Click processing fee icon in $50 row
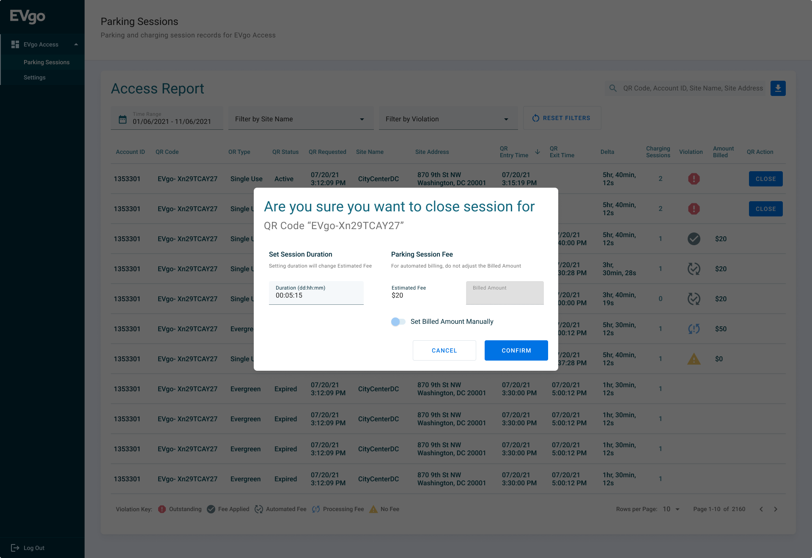812x558 pixels. 694,329
